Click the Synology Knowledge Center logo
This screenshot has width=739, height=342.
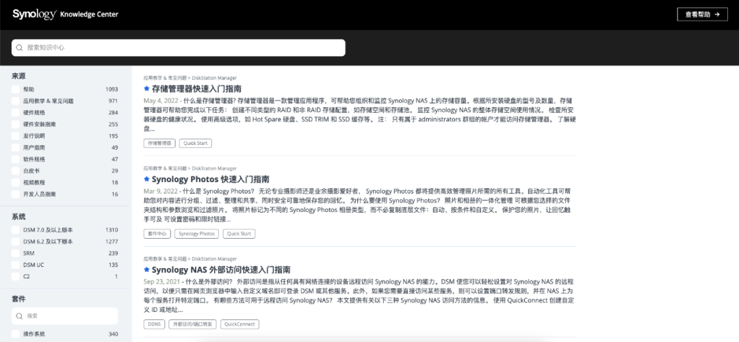click(x=65, y=14)
